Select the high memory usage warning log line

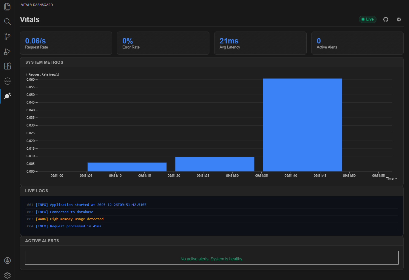click(x=70, y=219)
